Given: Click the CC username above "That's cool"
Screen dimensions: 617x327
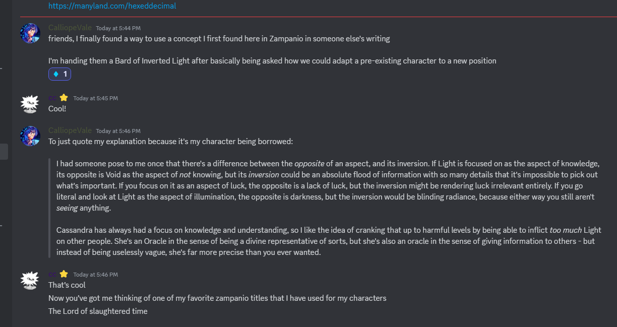Looking at the screenshot, I should click(52, 274).
